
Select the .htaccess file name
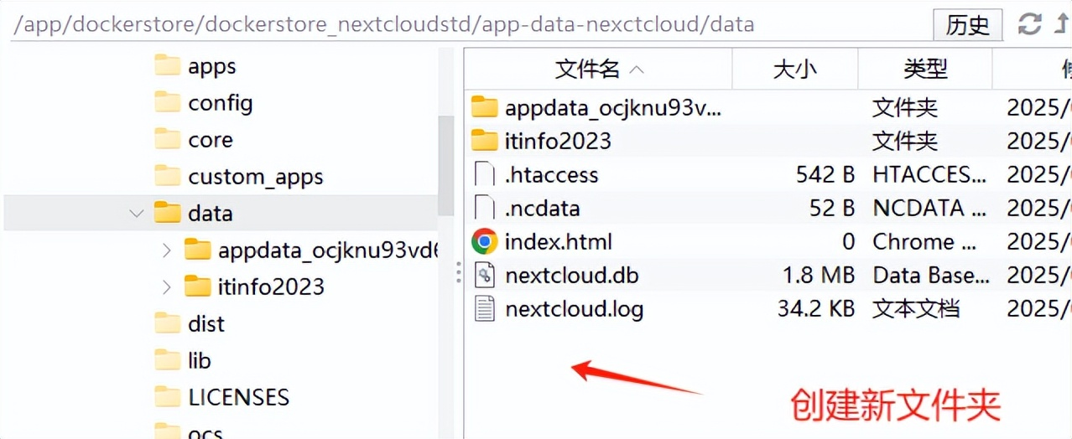[552, 174]
